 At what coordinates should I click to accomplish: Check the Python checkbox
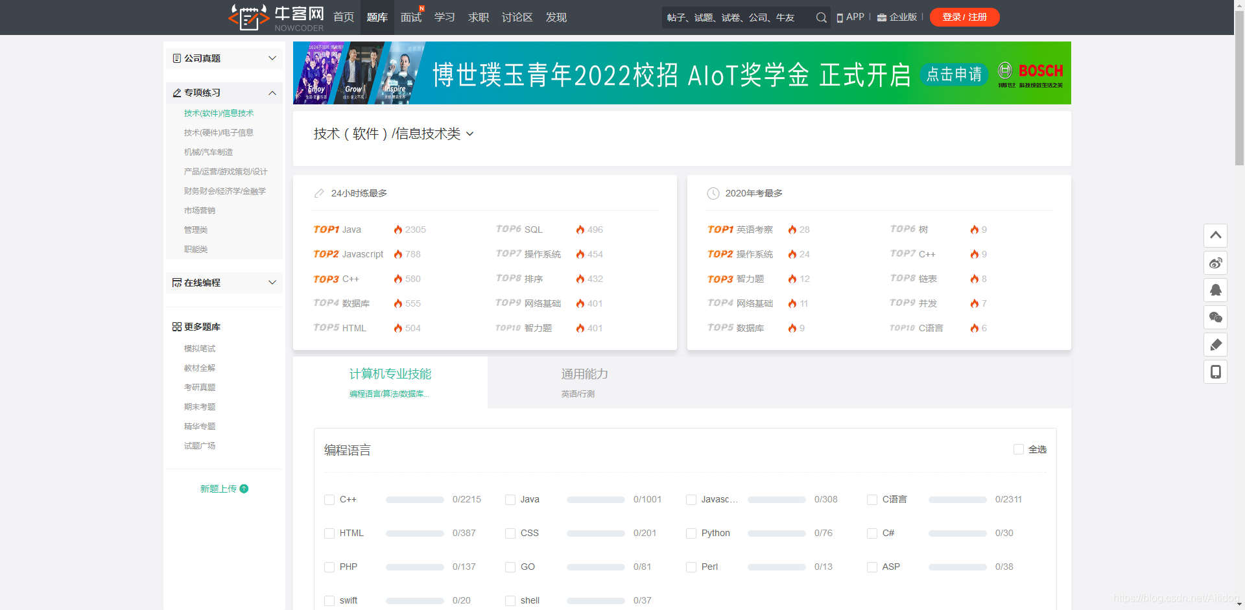[691, 534]
